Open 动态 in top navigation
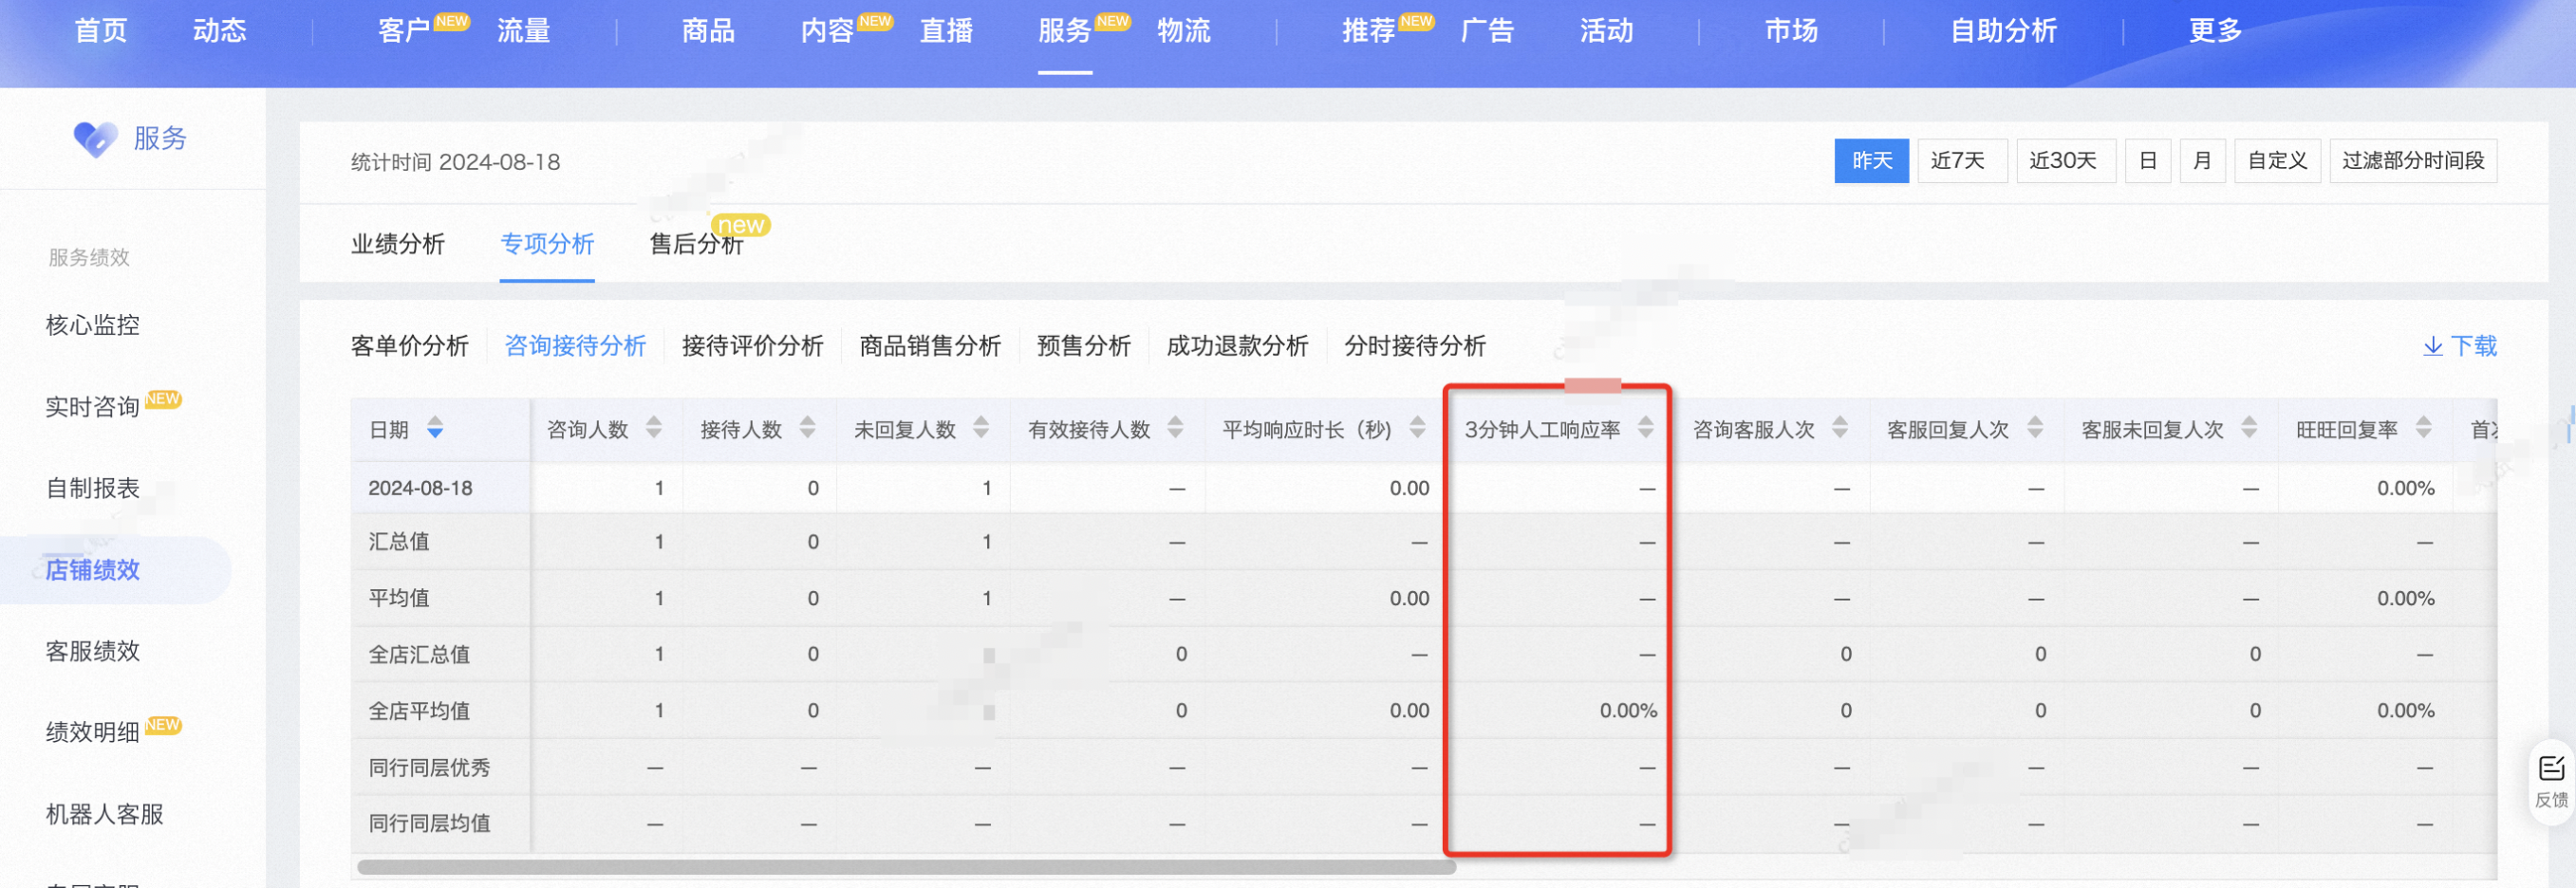2576x888 pixels. click(220, 31)
